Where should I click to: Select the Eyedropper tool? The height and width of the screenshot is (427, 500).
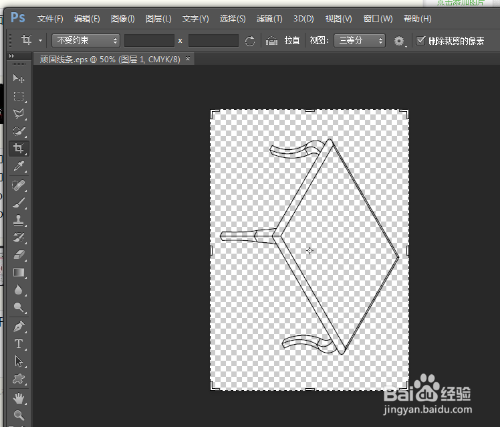point(19,166)
